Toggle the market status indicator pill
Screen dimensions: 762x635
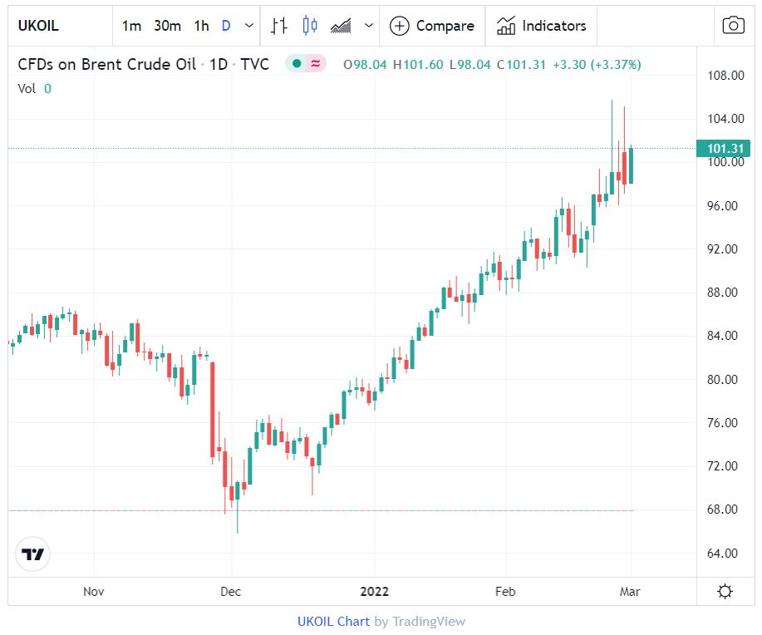(305, 64)
